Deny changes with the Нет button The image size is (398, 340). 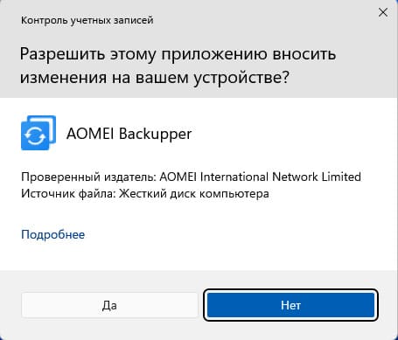coord(290,305)
